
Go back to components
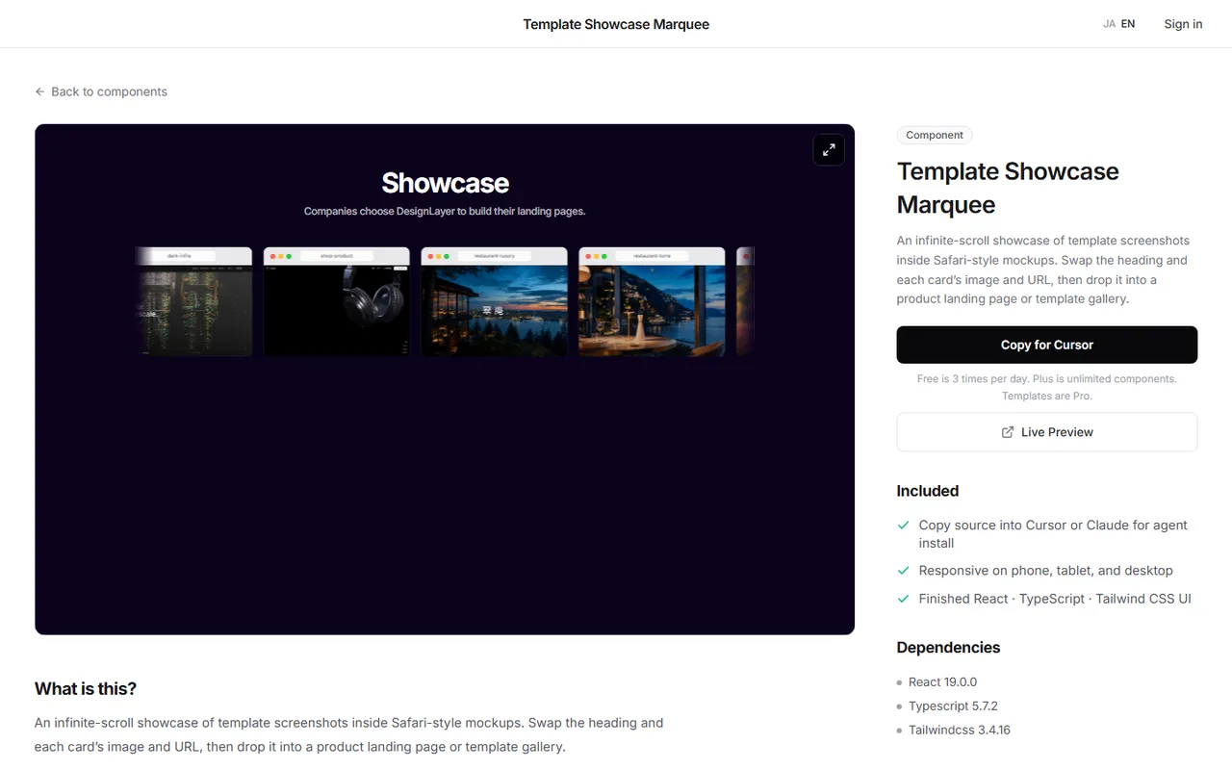coord(101,91)
